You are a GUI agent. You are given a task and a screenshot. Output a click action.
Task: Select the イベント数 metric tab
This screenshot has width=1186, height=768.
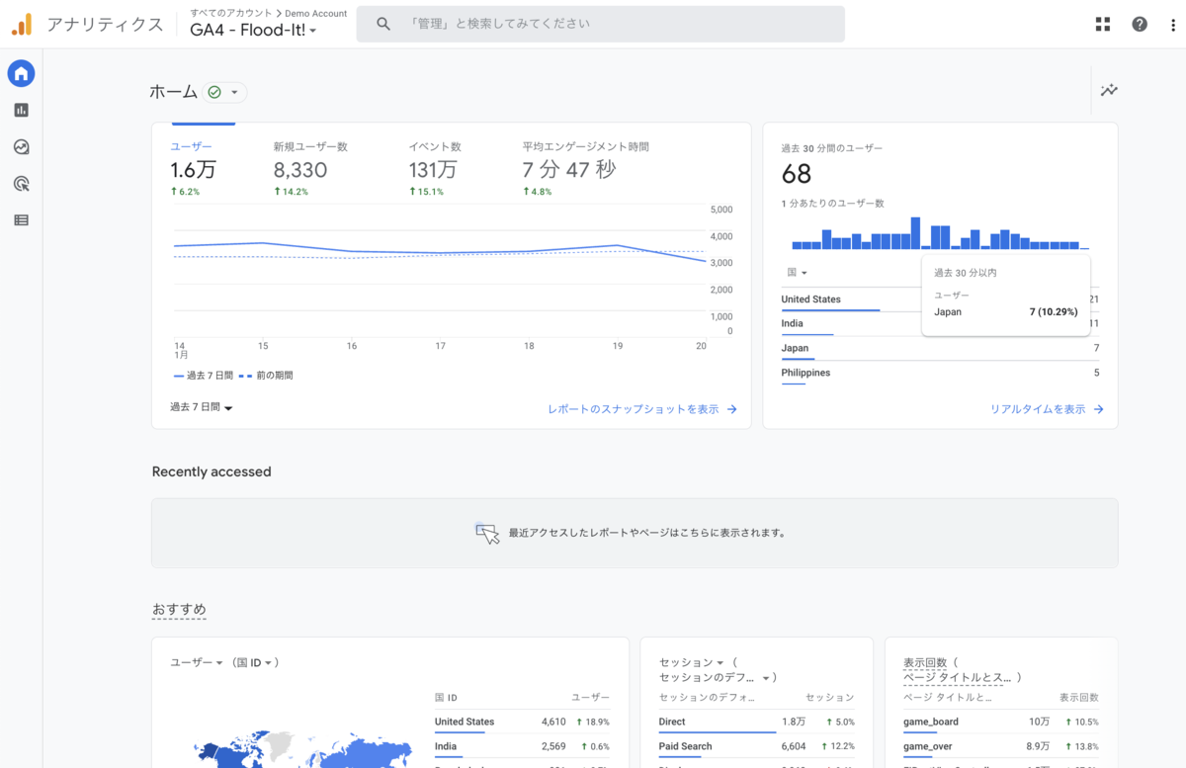(435, 168)
